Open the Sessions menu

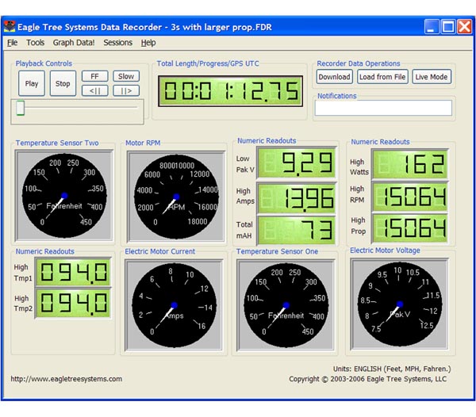click(x=117, y=43)
